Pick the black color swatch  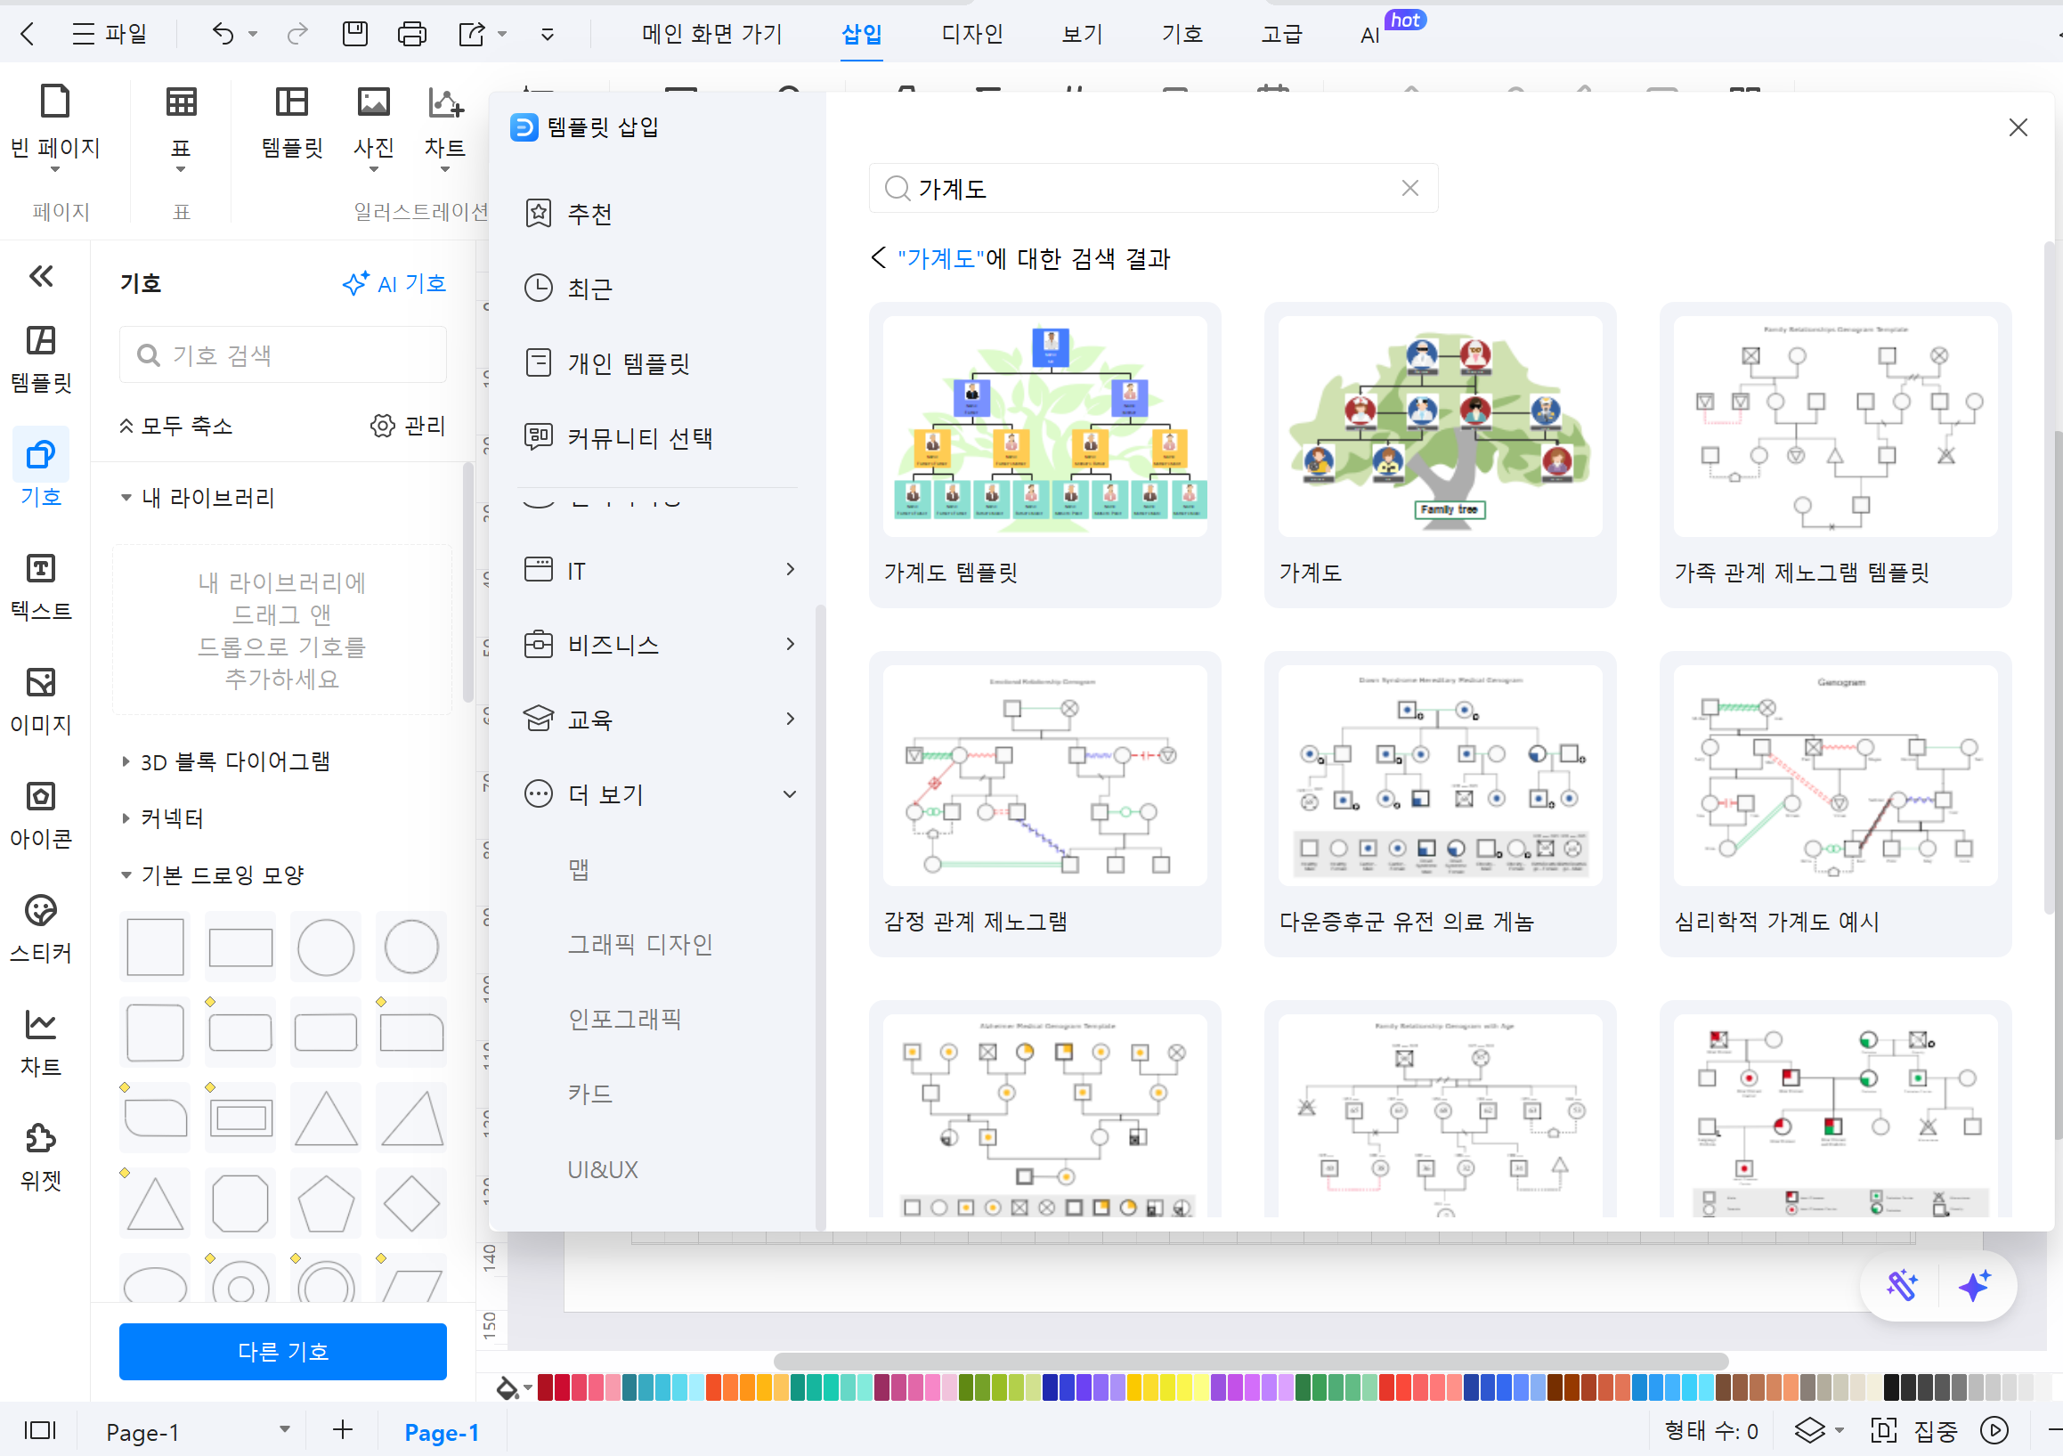[x=1891, y=1388]
